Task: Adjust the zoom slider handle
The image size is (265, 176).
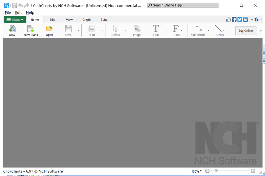Action: (x=216, y=171)
